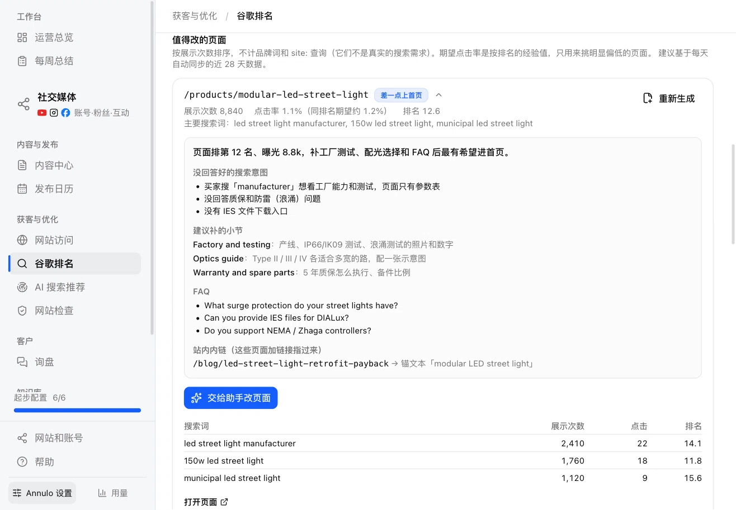The image size is (736, 510).
Task: Click the Instagram icon under 社交媒体
Action: coord(54,113)
